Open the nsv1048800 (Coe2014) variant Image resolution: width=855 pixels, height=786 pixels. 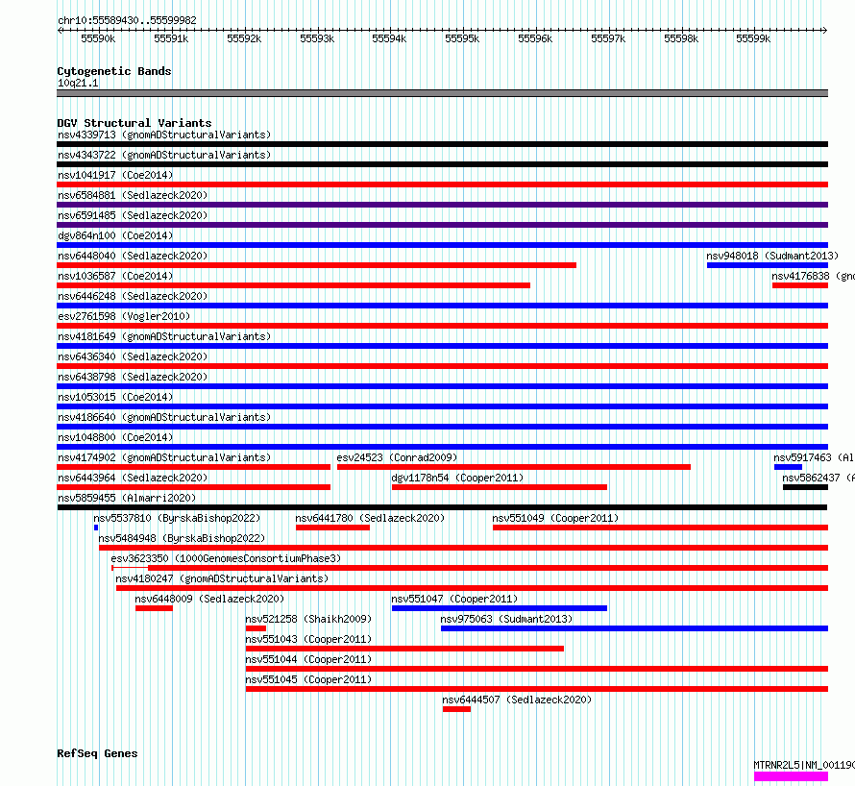coord(115,437)
